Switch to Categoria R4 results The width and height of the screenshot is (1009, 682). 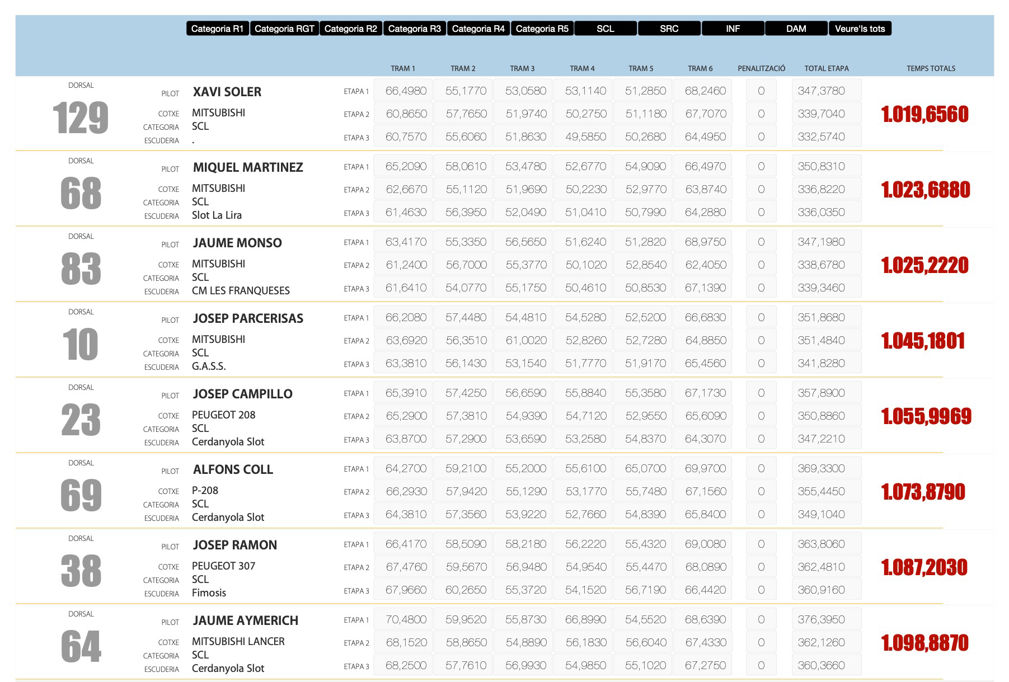pos(478,29)
